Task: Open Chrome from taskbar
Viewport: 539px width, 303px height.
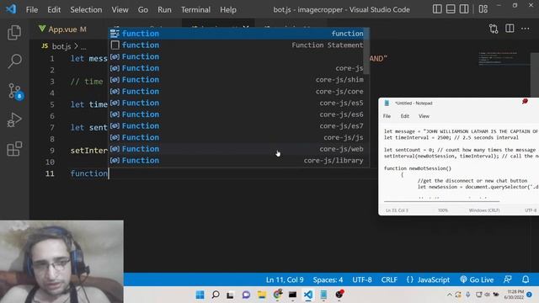Action: tap(277, 295)
